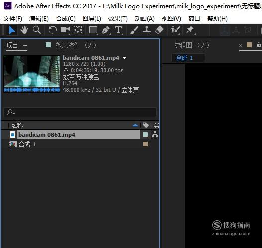Screen dimensions: 262x248
Task: Open the 窗口 menu
Action: [x=194, y=19]
